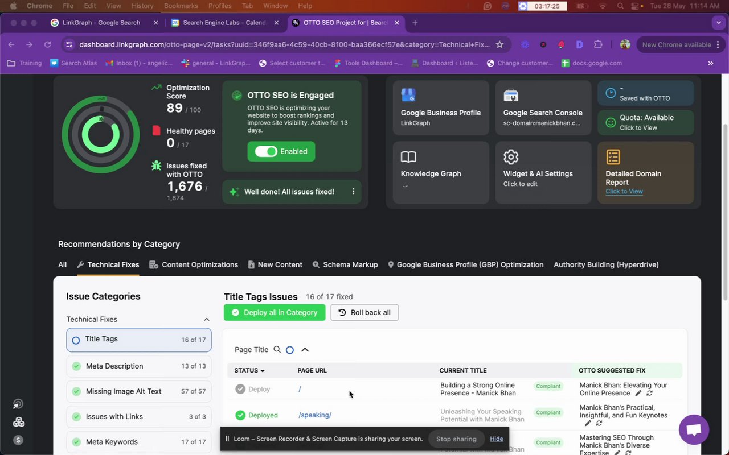
Task: Click the cubes icon in left sidebar
Action: [19, 422]
